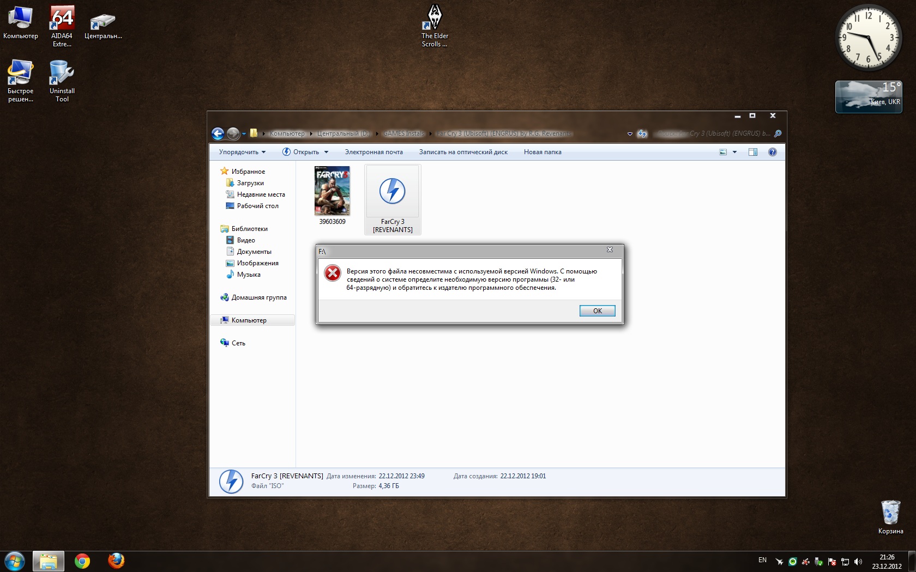Click the volume speaker tray icon
The height and width of the screenshot is (572, 916).
pos(858,562)
